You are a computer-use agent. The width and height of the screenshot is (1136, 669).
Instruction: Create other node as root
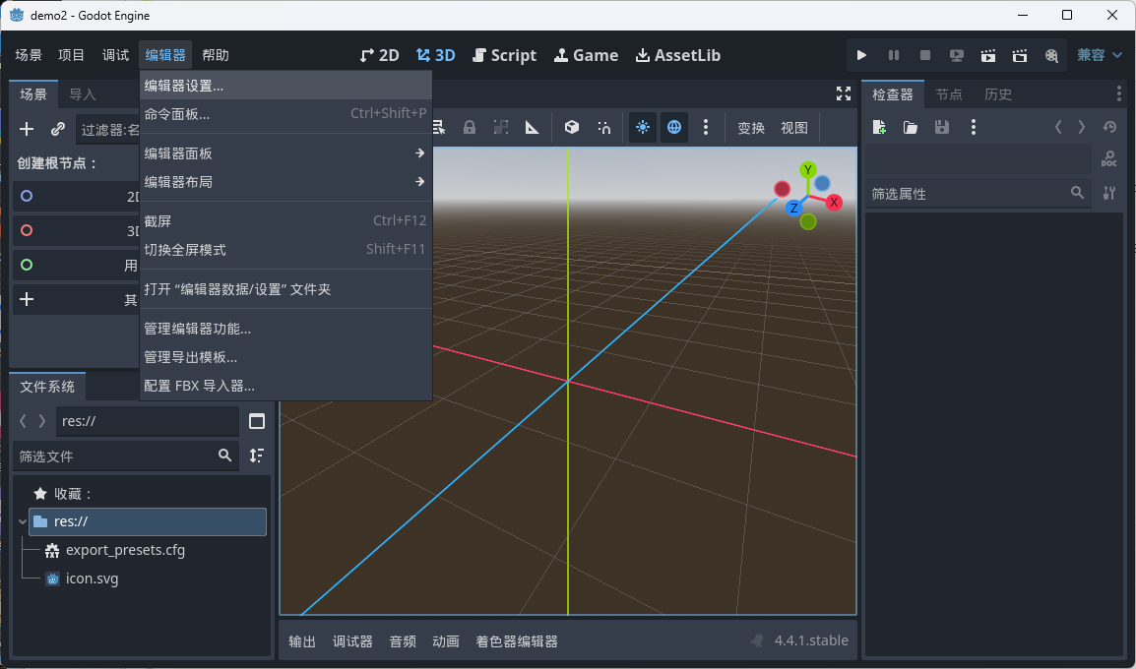[76, 299]
